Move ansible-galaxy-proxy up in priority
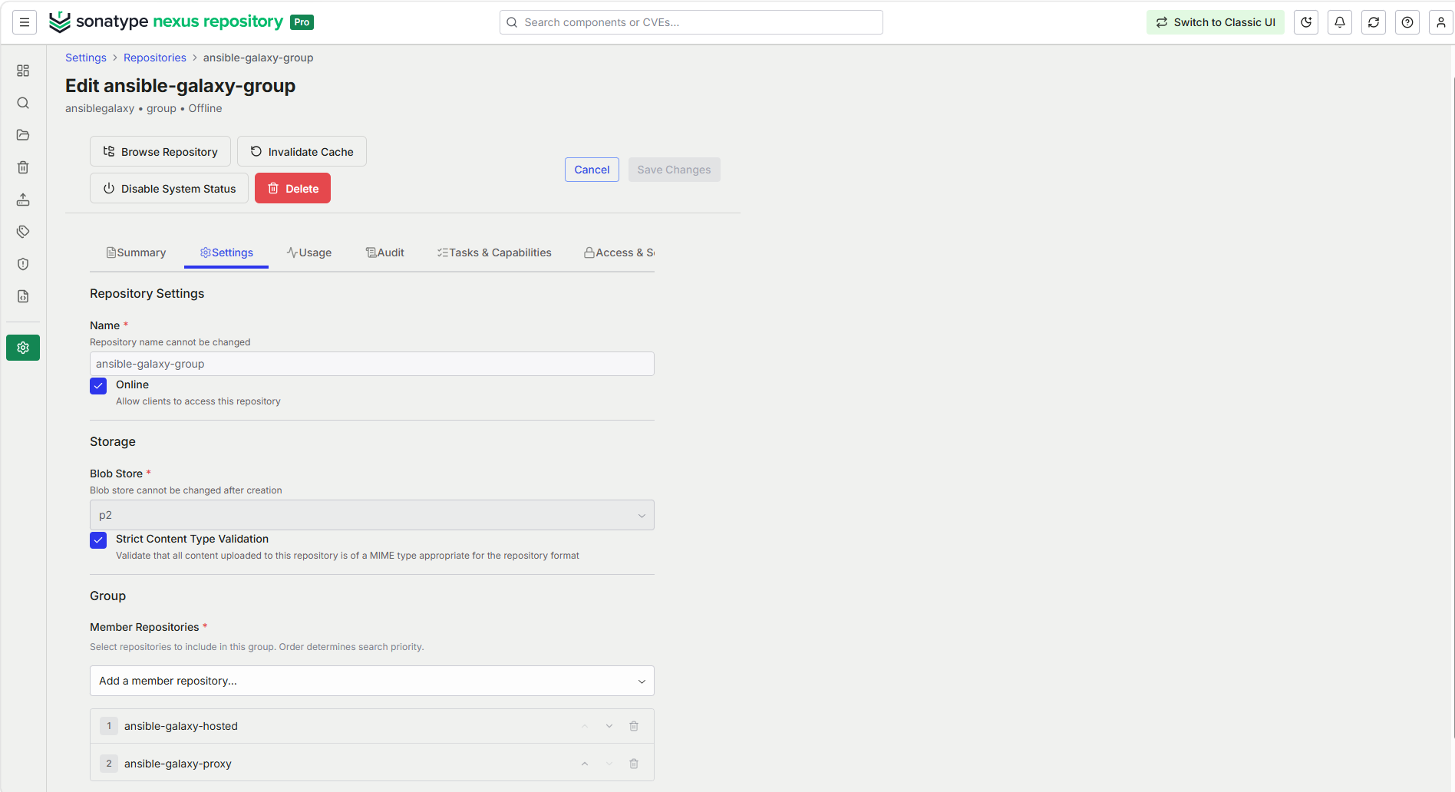1455x792 pixels. click(585, 764)
